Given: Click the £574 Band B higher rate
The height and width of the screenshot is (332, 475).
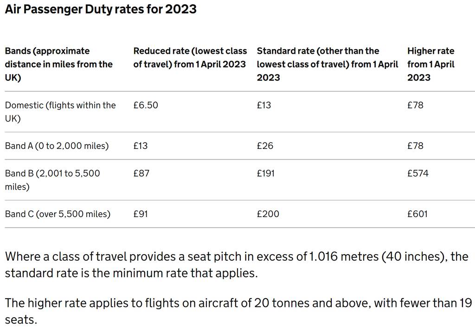Looking at the screenshot, I should point(418,173).
